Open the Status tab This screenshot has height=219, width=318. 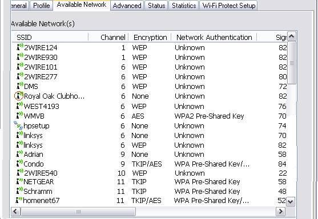pyautogui.click(x=156, y=6)
